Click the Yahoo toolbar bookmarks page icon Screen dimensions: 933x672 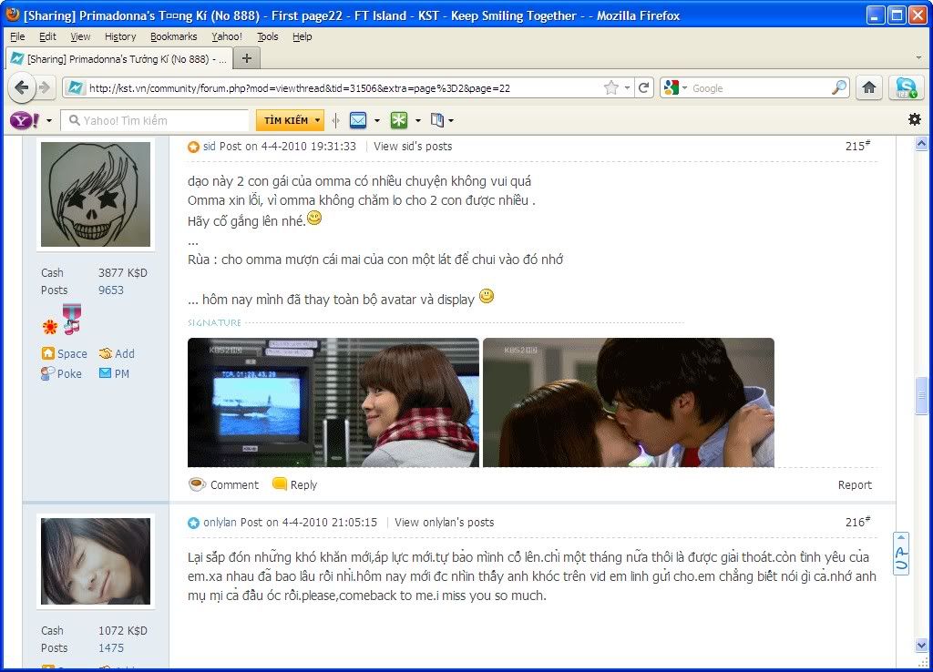[436, 120]
